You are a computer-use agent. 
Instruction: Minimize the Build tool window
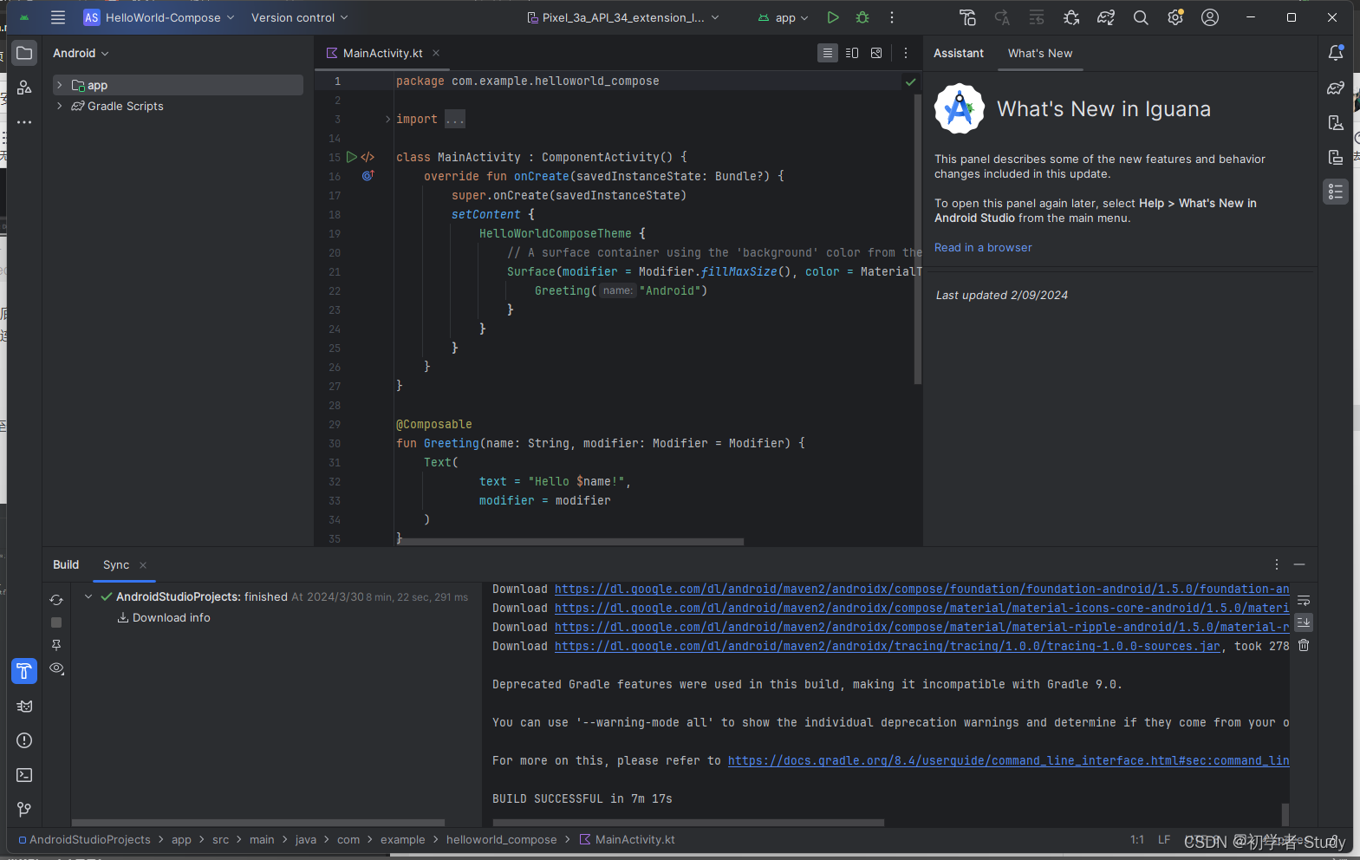(1299, 564)
